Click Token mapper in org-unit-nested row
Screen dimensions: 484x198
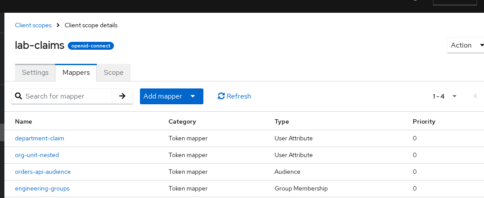[x=188, y=155]
